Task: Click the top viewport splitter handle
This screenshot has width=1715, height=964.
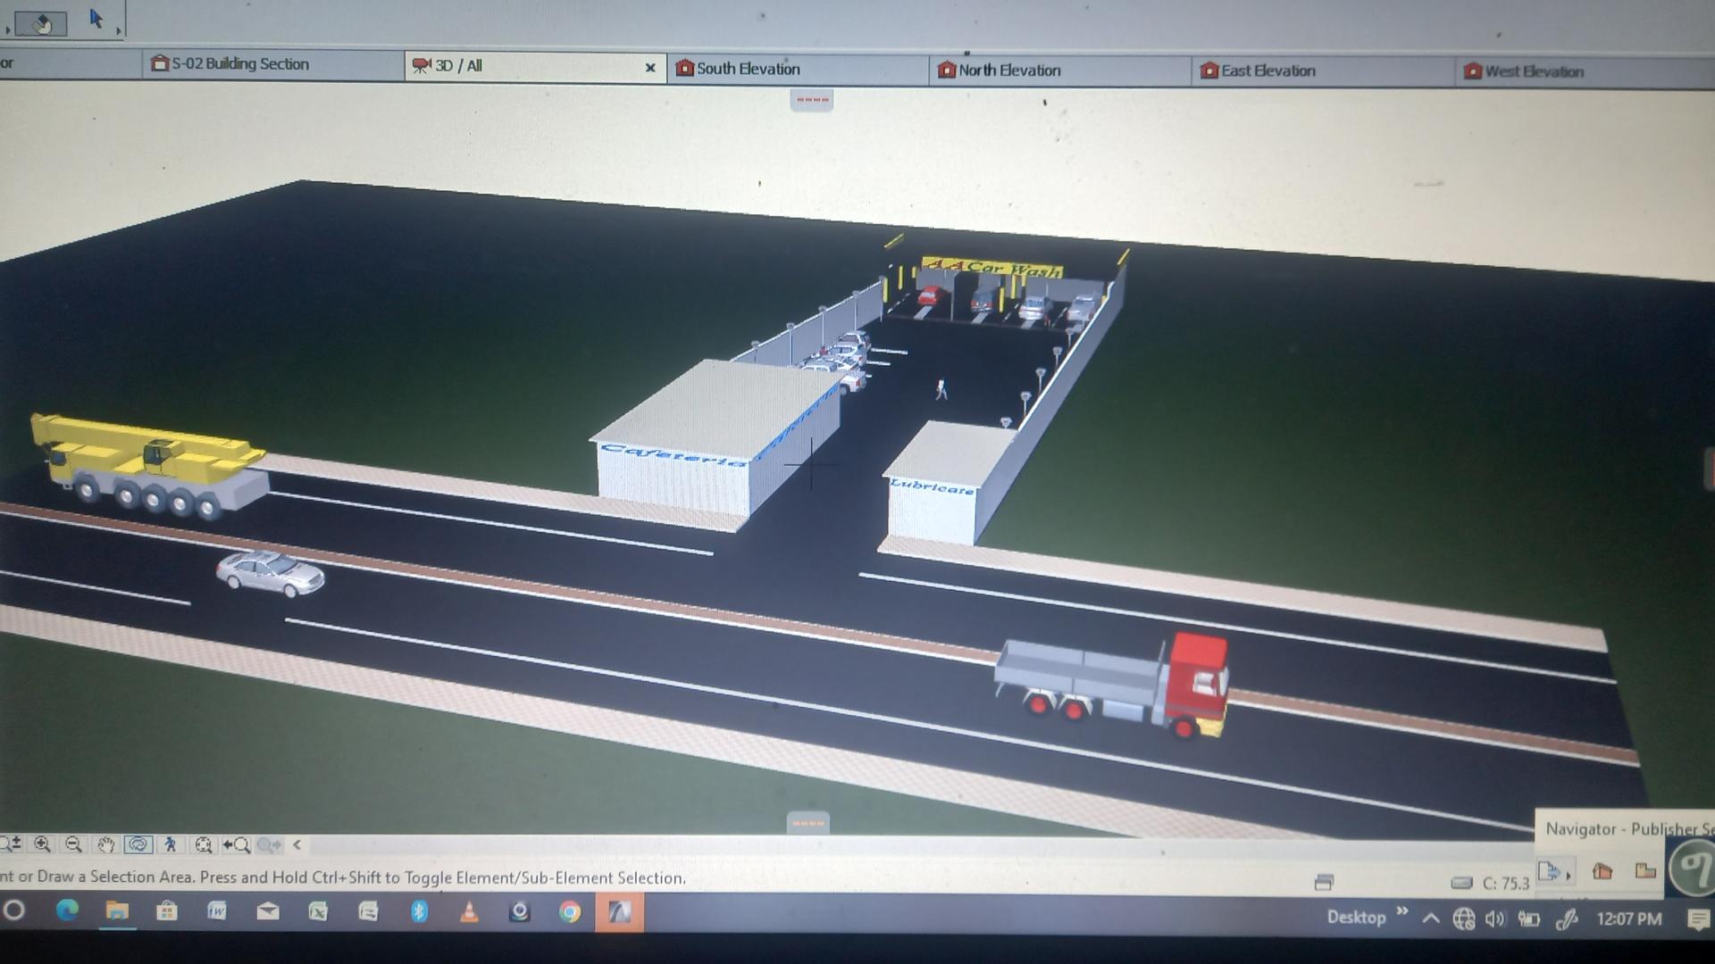Action: click(811, 100)
